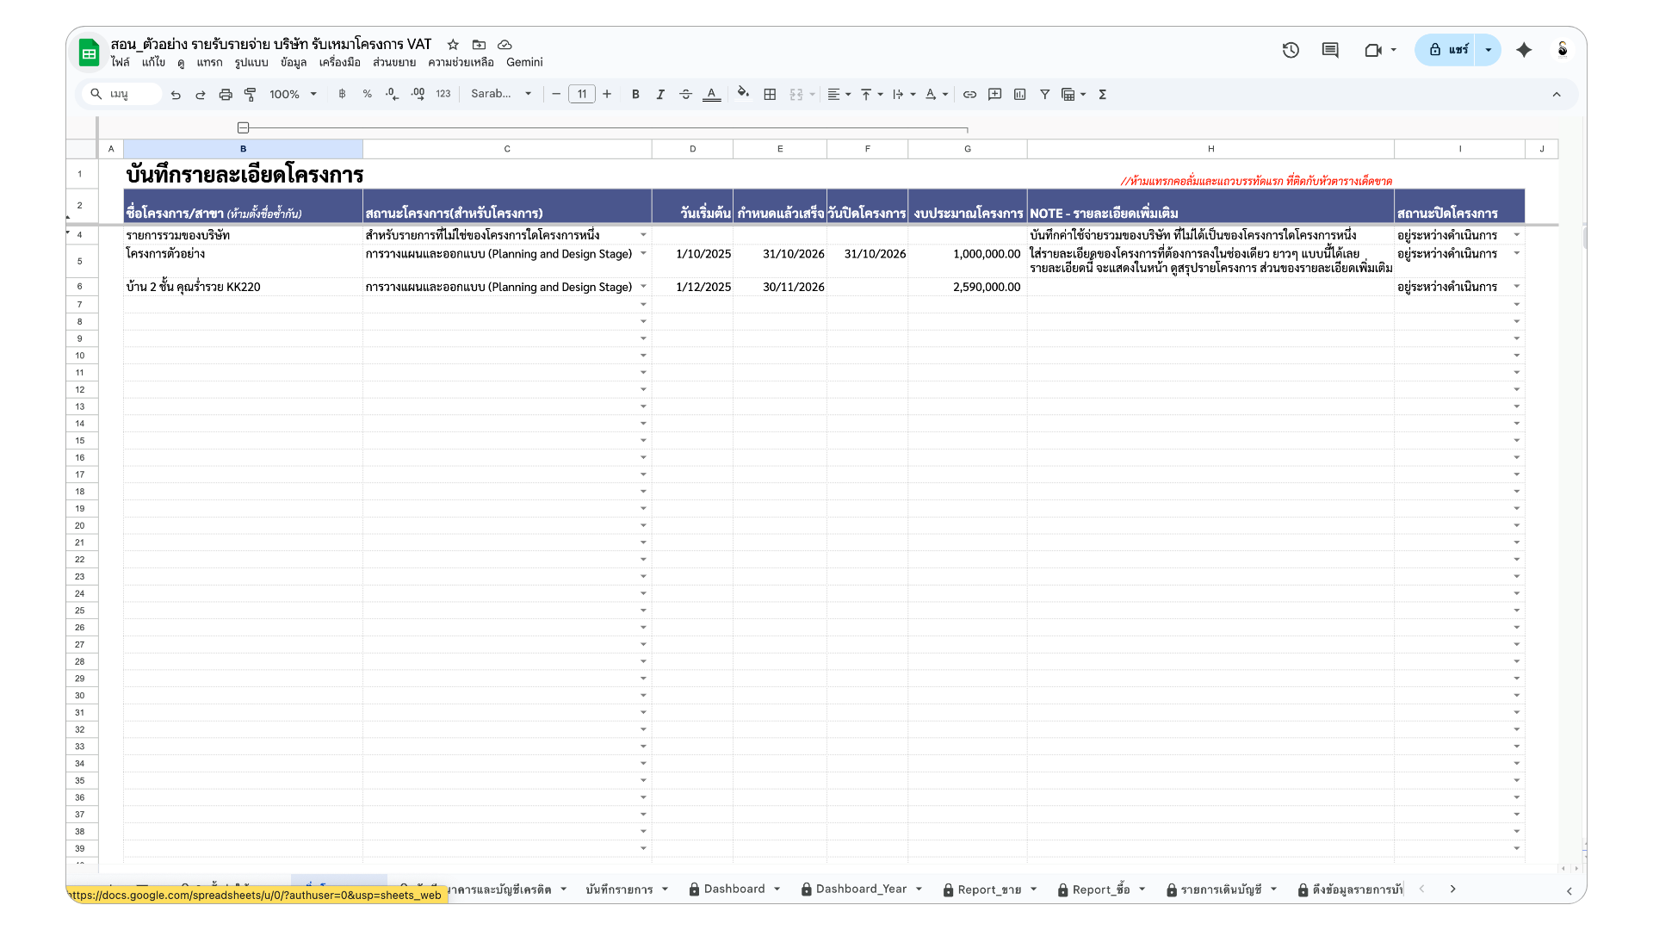Select the cell with 2,590,000.00
The image size is (1653, 930).
[968, 287]
